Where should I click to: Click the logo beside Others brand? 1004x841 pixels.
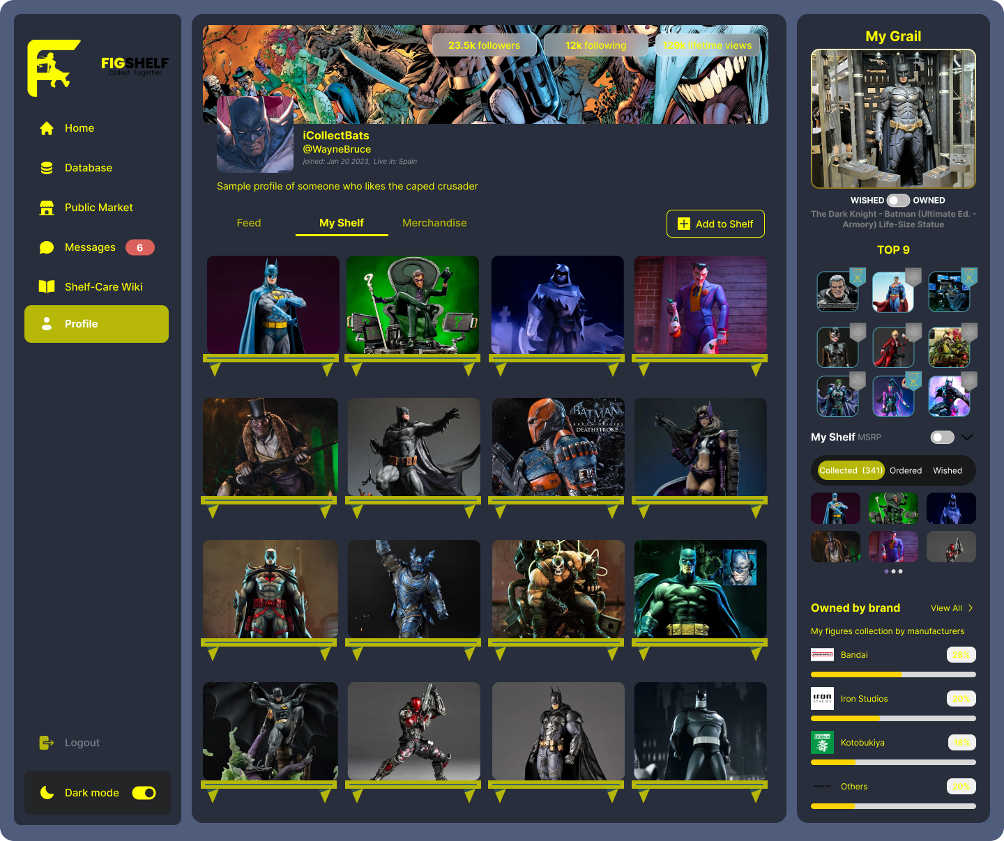pyautogui.click(x=822, y=787)
